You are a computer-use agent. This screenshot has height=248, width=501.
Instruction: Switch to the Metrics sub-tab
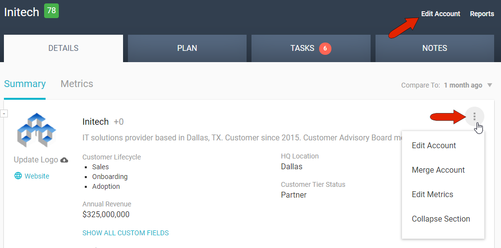pyautogui.click(x=76, y=84)
